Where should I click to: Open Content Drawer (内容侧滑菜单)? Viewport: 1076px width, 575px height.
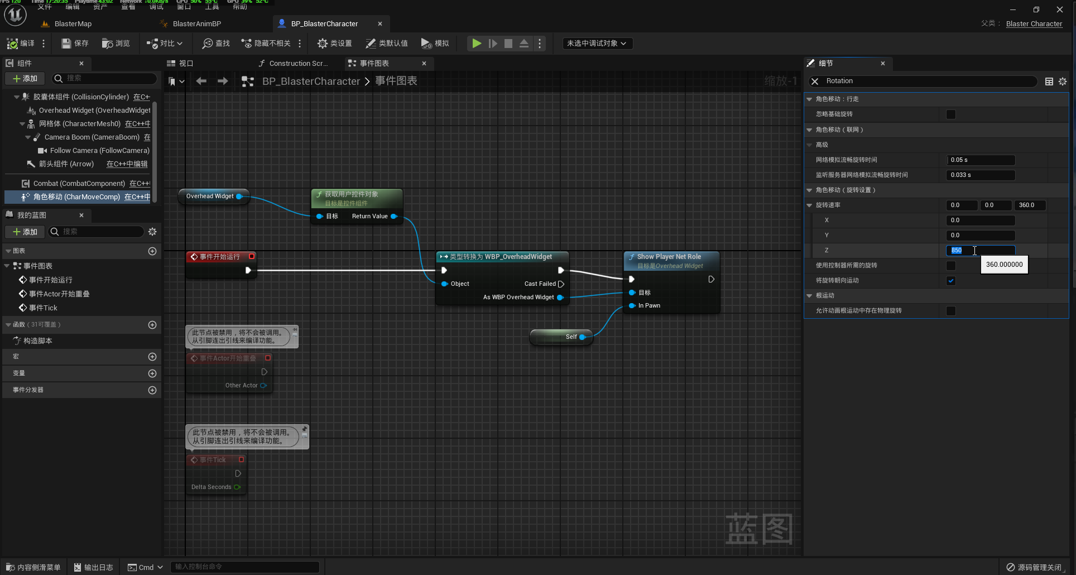[33, 567]
